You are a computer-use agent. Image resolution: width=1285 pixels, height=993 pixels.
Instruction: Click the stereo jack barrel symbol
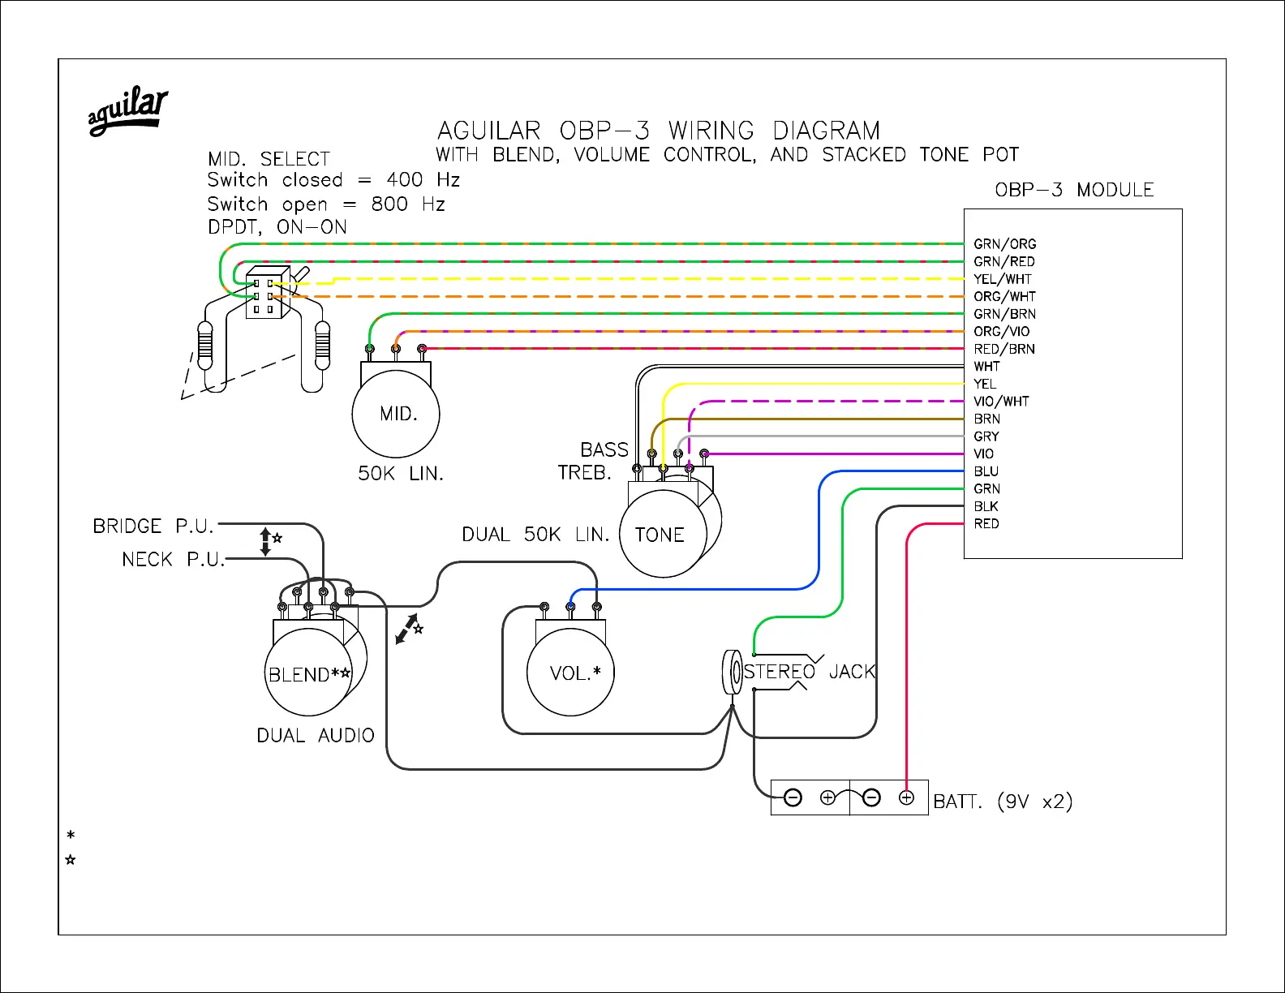click(732, 673)
